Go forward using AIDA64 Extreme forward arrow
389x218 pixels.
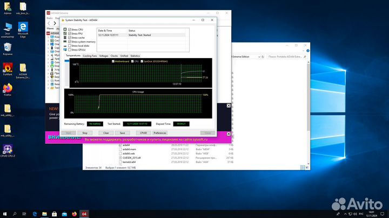click(x=55, y=23)
